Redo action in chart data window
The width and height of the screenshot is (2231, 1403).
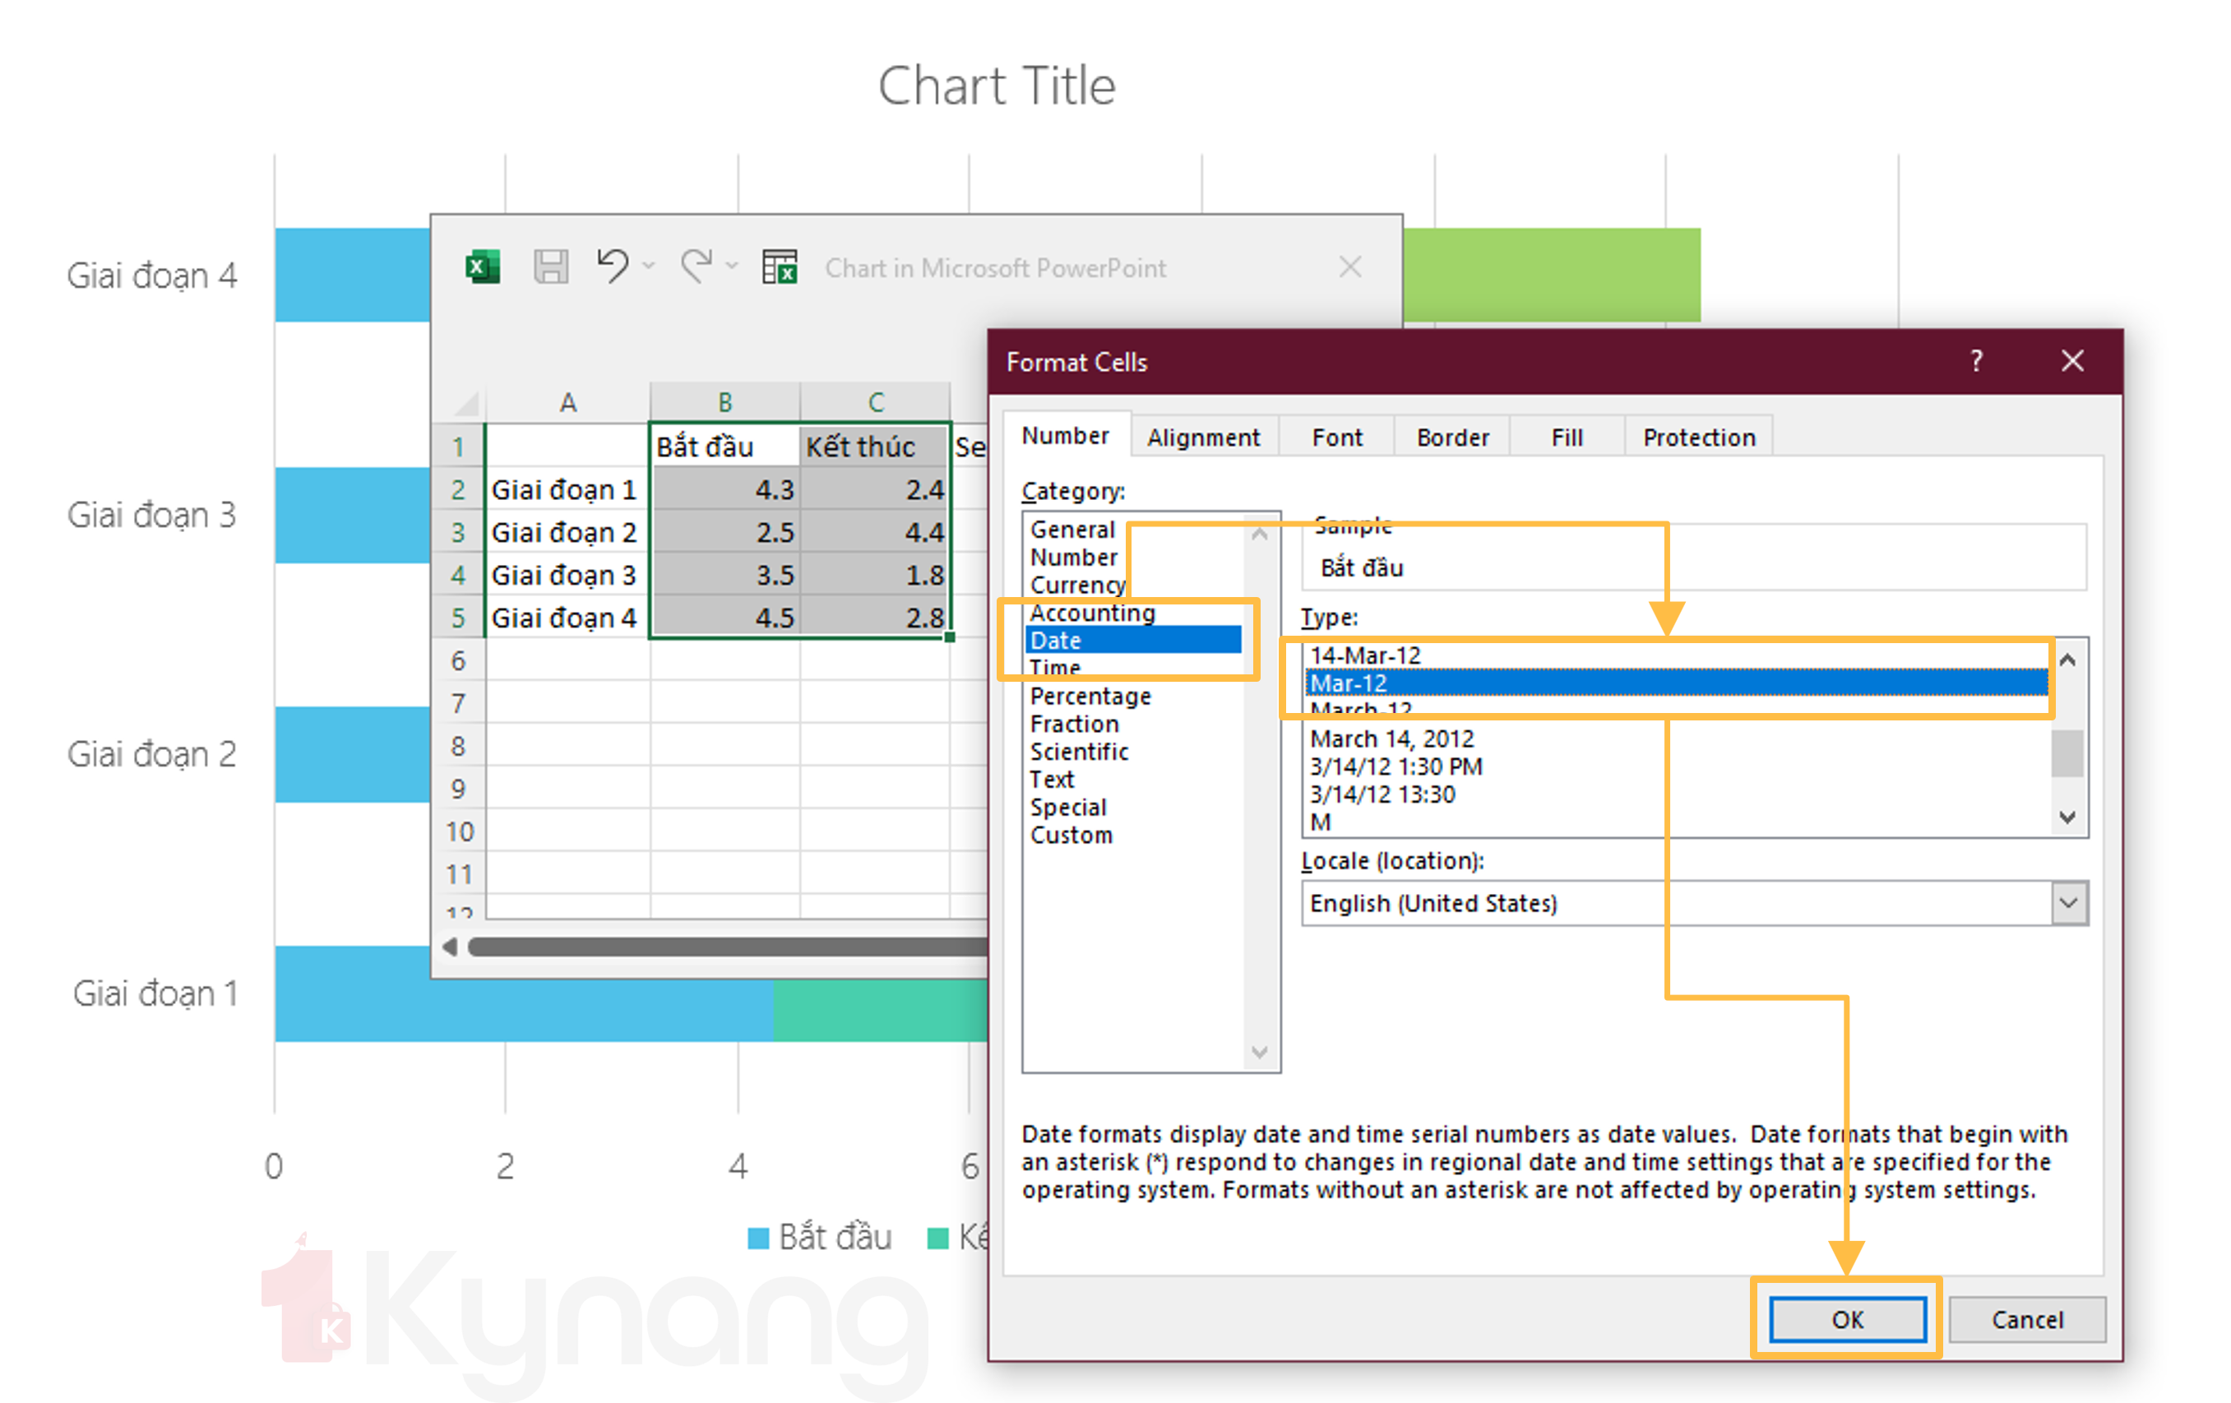click(697, 267)
